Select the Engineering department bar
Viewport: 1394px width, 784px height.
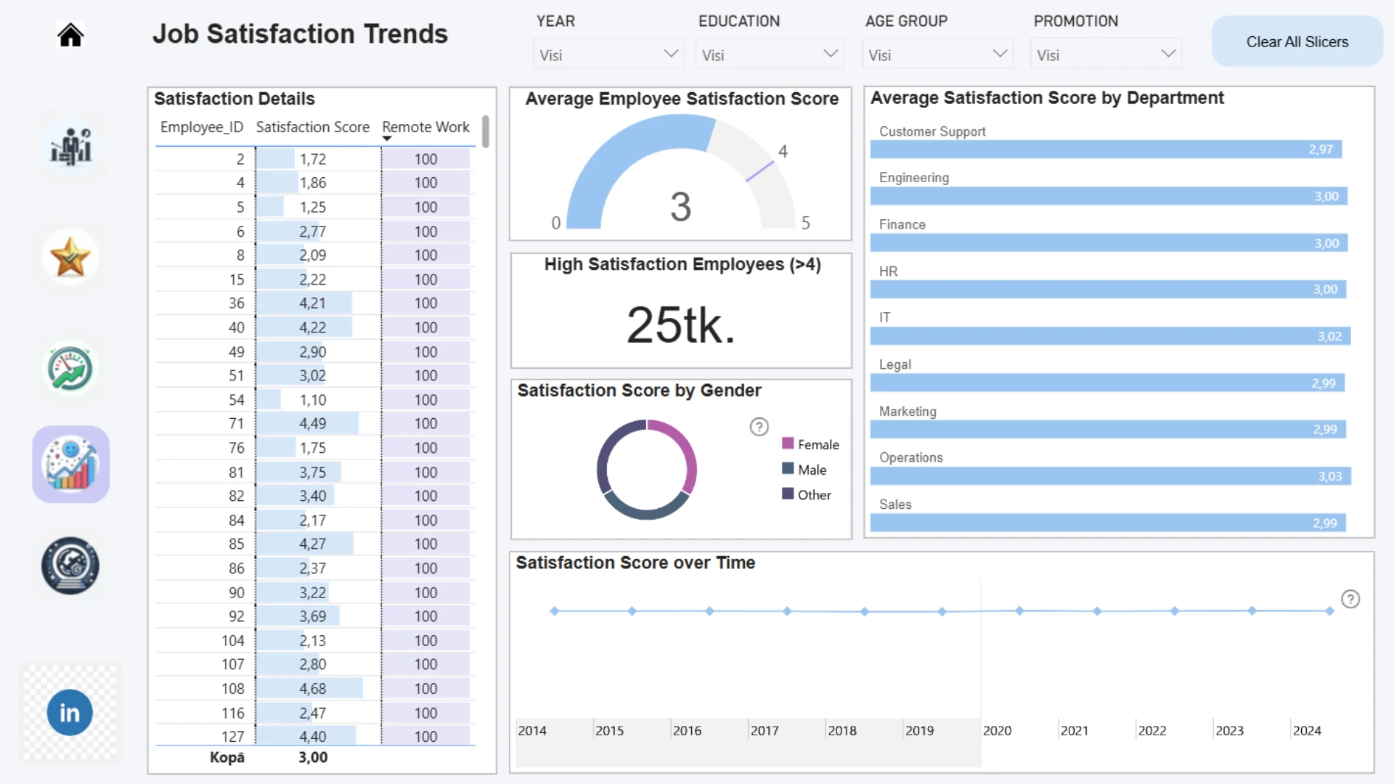click(1109, 196)
